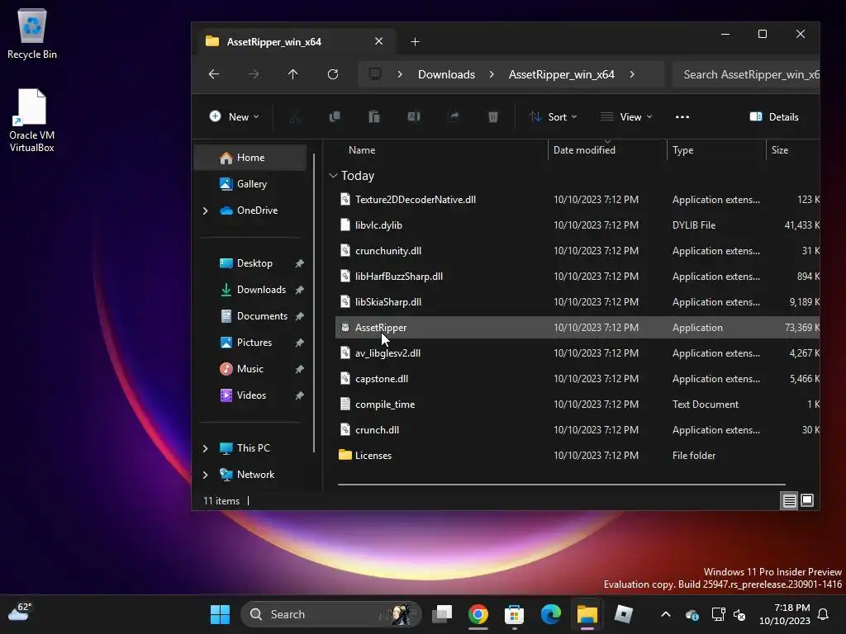Select Oracle VM VirtualBox desktop shortcut
Viewport: 846px width, 634px height.
32,121
